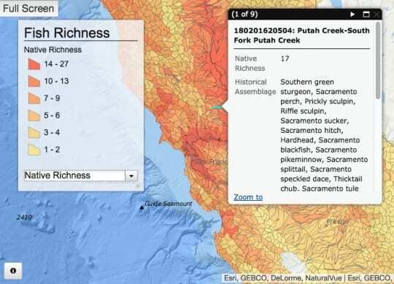Click the 7 - 9 legend swatch
Screen dimensions: 394x284
pos(34,99)
